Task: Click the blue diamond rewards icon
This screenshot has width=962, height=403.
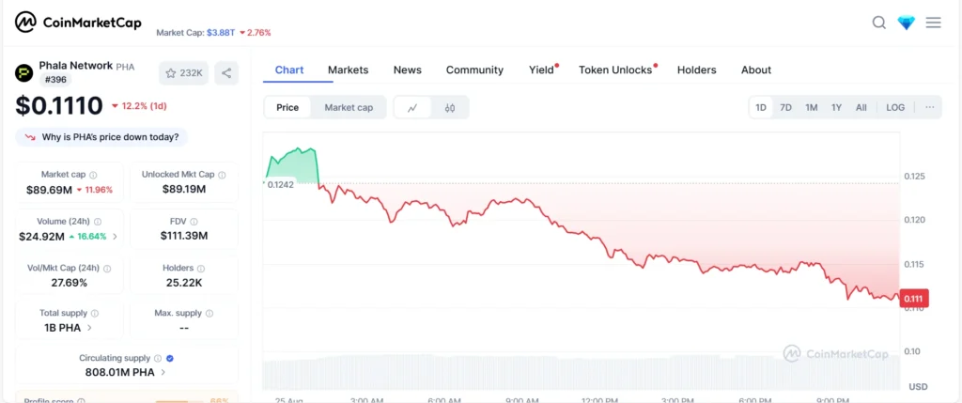Action: click(907, 23)
